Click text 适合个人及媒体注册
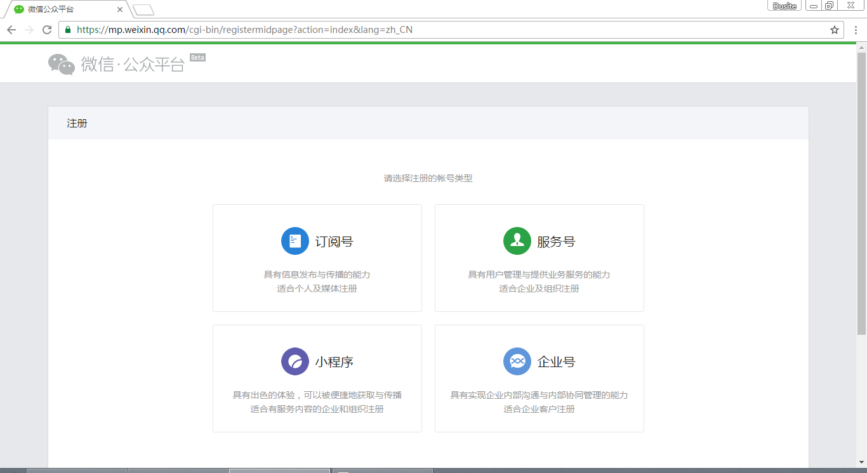Viewport: 867px width, 473px height. pos(317,288)
